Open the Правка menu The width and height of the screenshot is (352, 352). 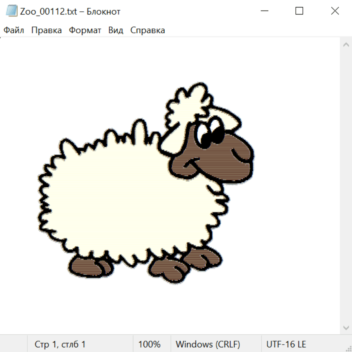coord(47,31)
